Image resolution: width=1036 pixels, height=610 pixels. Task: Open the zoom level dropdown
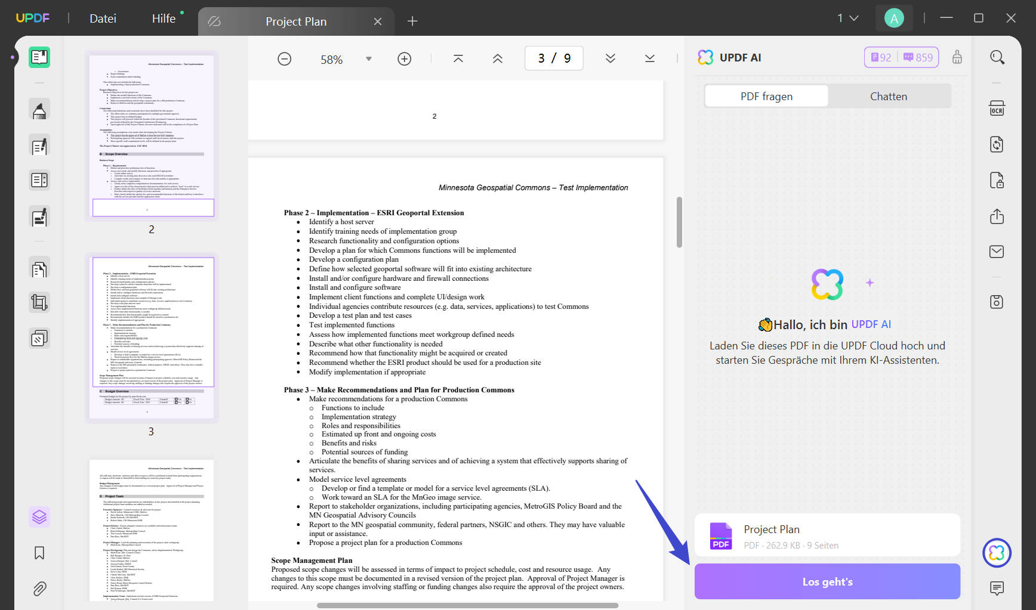tap(369, 59)
